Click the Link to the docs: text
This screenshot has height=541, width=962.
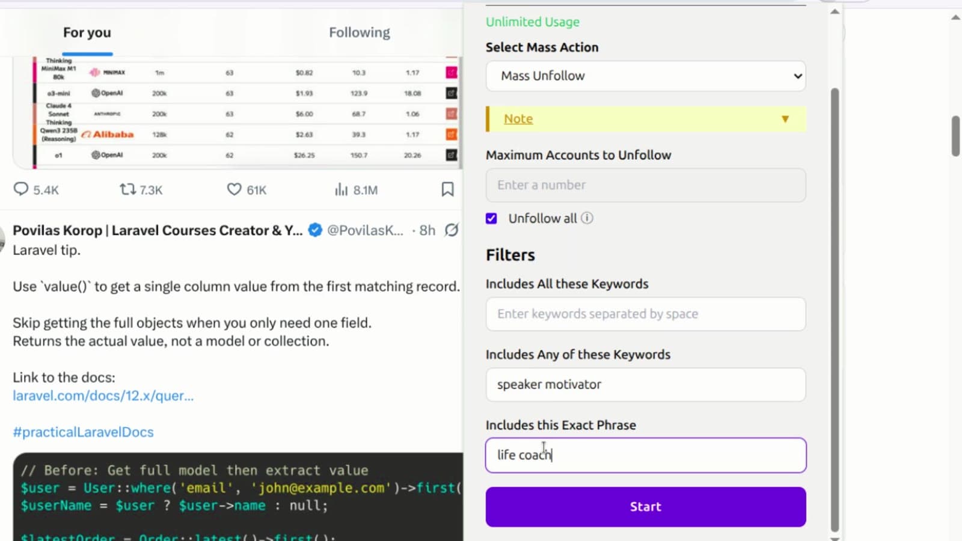pos(64,377)
